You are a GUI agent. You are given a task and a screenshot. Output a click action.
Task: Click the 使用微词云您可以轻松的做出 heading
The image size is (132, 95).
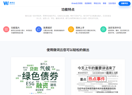(x=68, y=50)
